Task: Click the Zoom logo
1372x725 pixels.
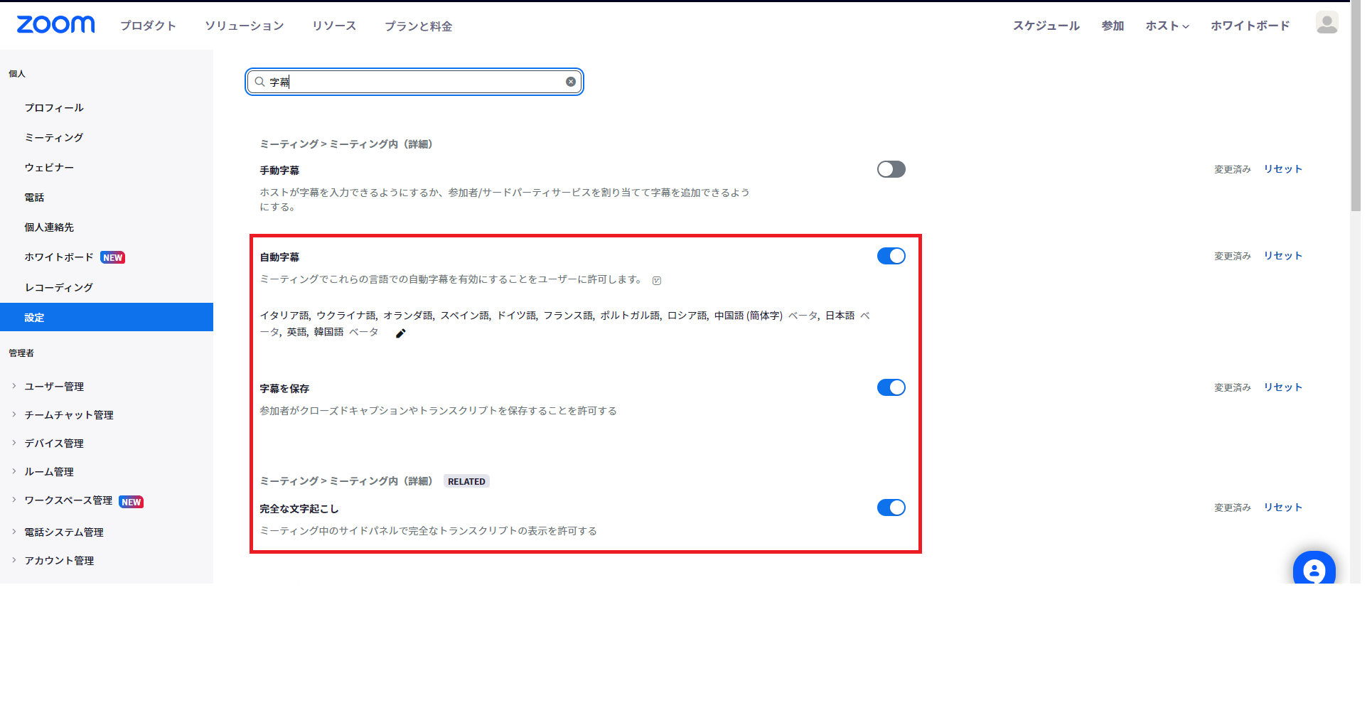Action: click(55, 25)
